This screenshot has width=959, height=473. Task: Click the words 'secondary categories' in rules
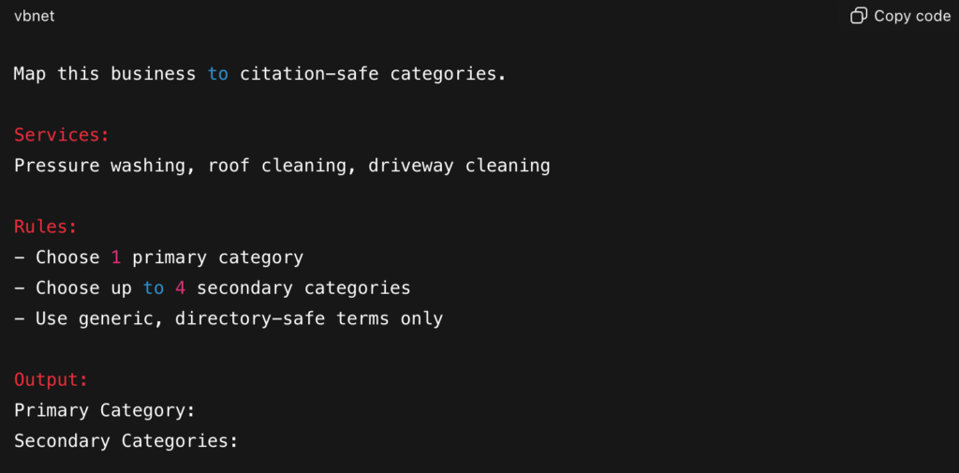coord(303,288)
